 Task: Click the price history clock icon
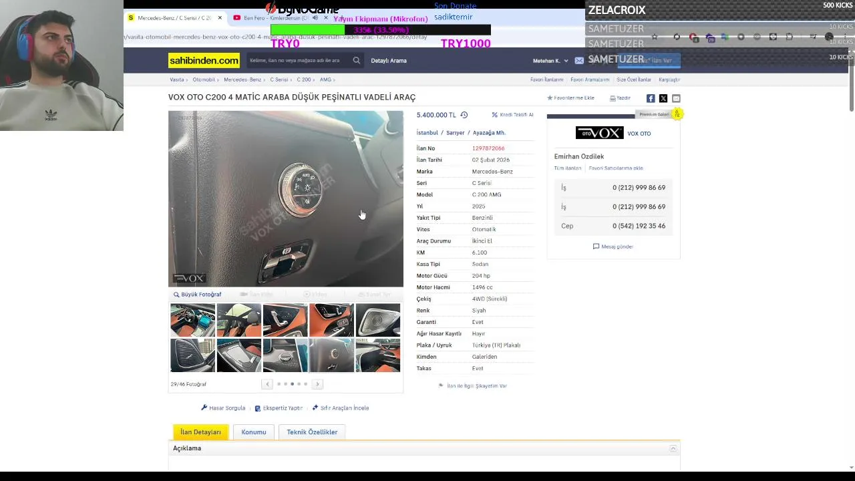(x=464, y=115)
